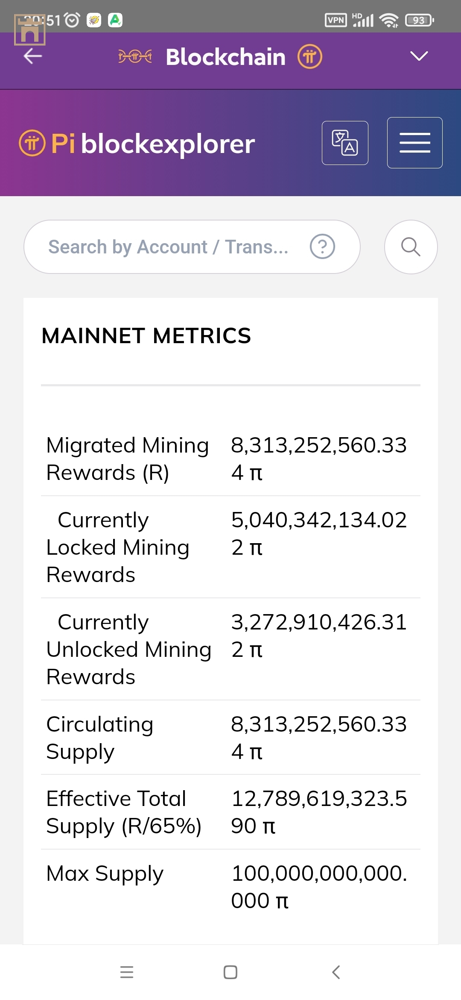Open the language translate button
The image size is (461, 1000).
tap(345, 143)
